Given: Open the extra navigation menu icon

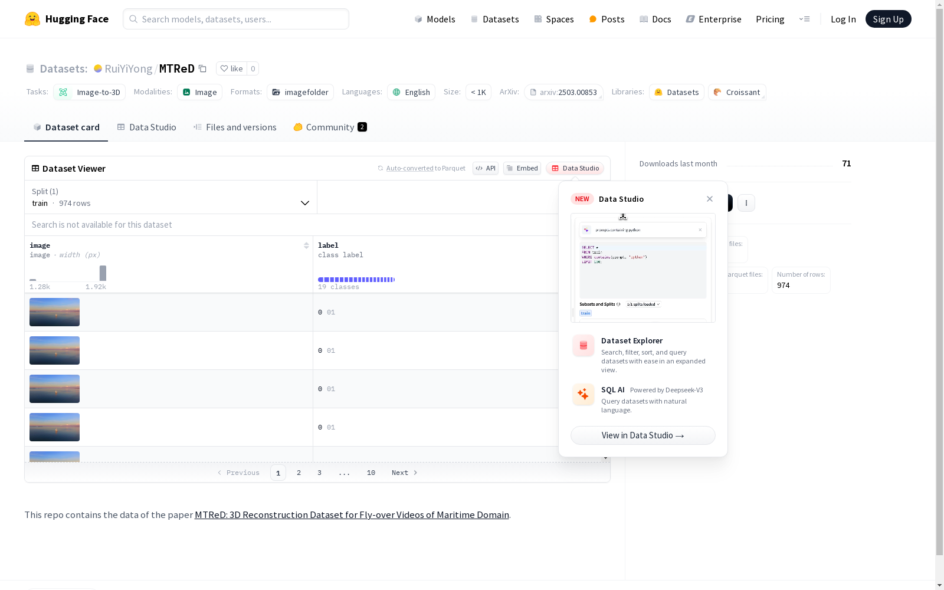Looking at the screenshot, I should [x=805, y=19].
